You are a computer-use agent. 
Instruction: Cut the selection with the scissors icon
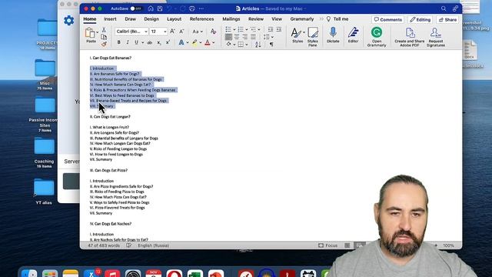point(104,30)
